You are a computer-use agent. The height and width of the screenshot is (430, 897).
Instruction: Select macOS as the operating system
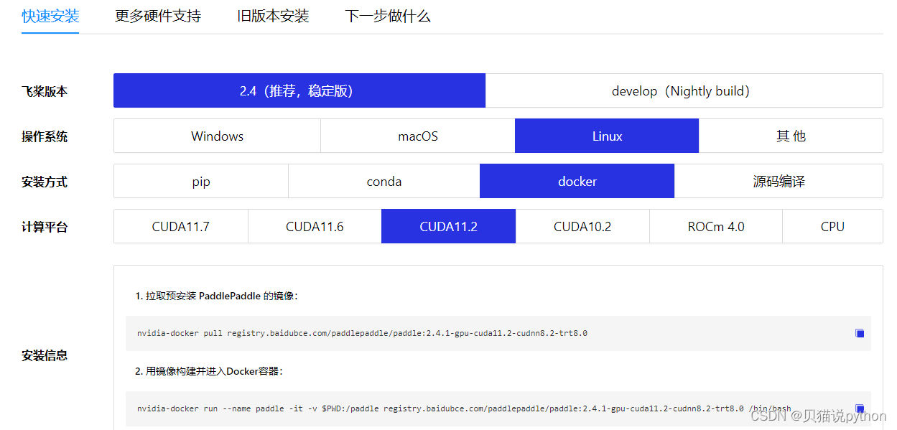pyautogui.click(x=417, y=136)
